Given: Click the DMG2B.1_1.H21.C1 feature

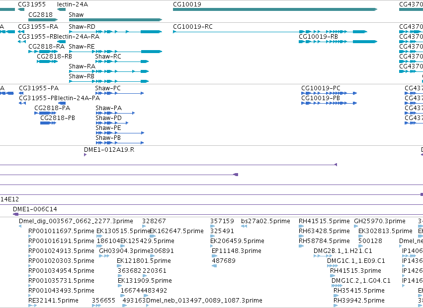Looking at the screenshot, I should [x=323, y=256].
